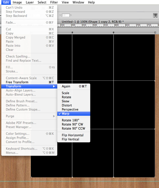Click the warp mode icon in options bar

coord(155,15)
